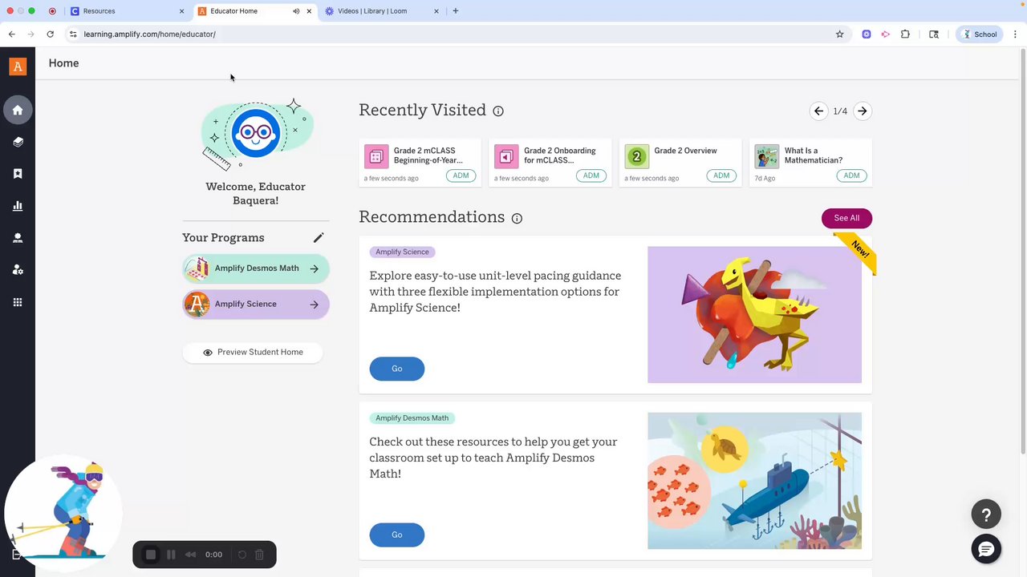Viewport: 1027px width, 577px height.
Task: Edit Your Programs with the pencil icon
Action: pyautogui.click(x=319, y=237)
